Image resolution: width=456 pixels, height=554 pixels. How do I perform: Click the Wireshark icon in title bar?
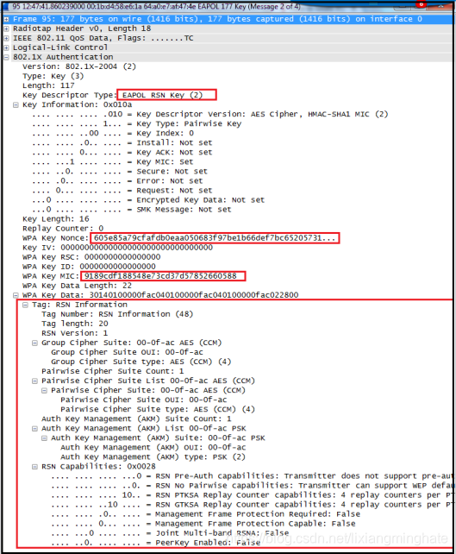[x=6, y=6]
